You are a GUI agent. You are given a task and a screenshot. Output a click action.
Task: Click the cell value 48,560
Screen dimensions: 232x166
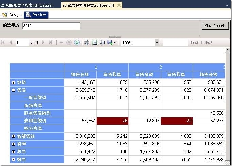(217, 113)
